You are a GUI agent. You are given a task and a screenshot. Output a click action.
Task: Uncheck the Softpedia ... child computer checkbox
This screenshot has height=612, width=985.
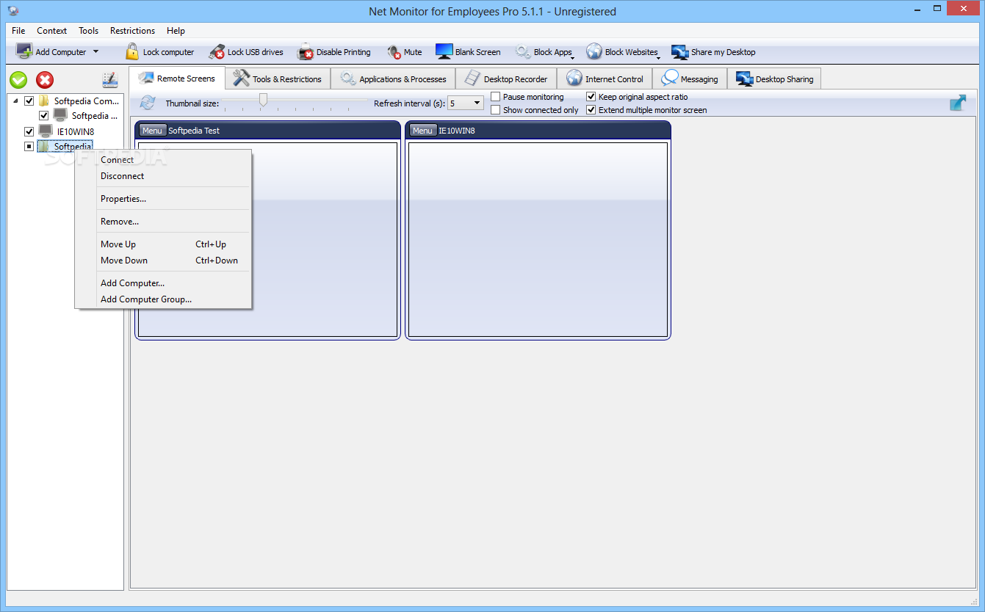tap(44, 116)
